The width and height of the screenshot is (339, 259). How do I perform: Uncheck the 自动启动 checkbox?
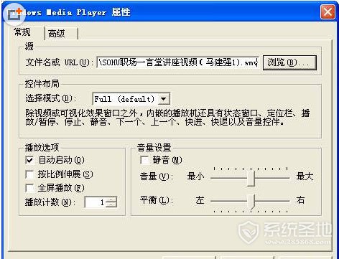pyautogui.click(x=29, y=160)
